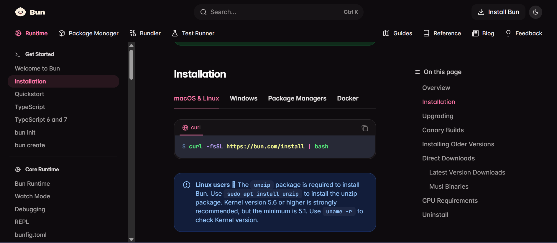Open the Feedback link

pyautogui.click(x=524, y=33)
